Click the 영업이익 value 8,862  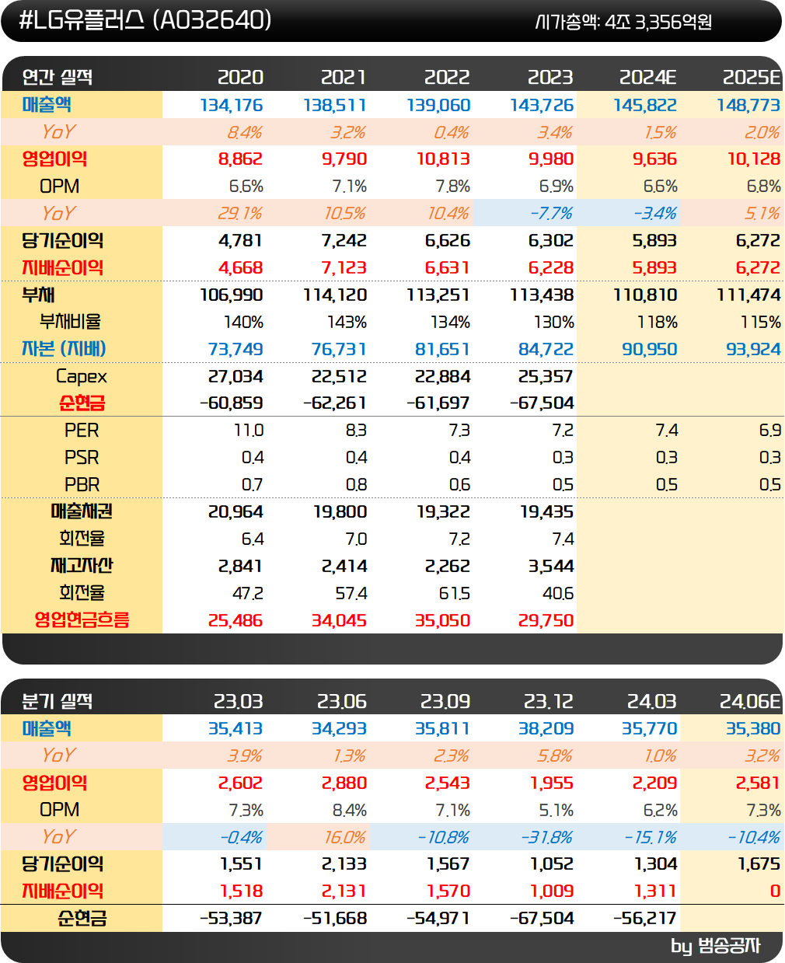(240, 159)
